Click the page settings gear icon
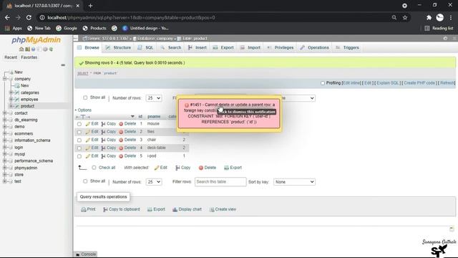Viewport: 458px width, 258px height. pos(445,38)
